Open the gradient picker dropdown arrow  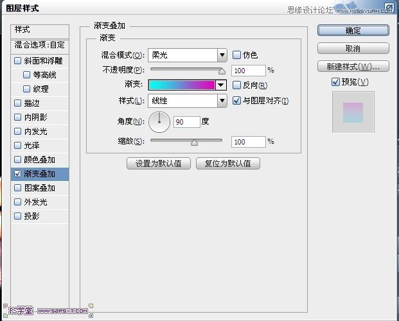[x=221, y=85]
